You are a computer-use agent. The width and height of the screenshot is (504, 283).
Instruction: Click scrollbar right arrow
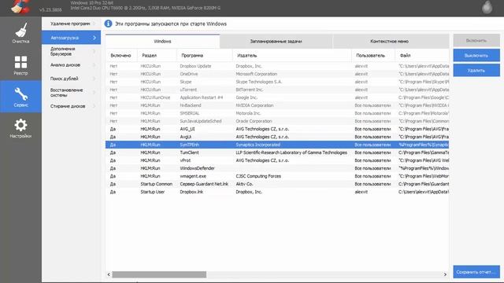445,274
